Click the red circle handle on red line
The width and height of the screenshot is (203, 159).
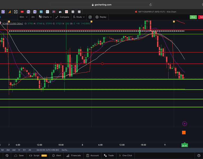(102, 64)
